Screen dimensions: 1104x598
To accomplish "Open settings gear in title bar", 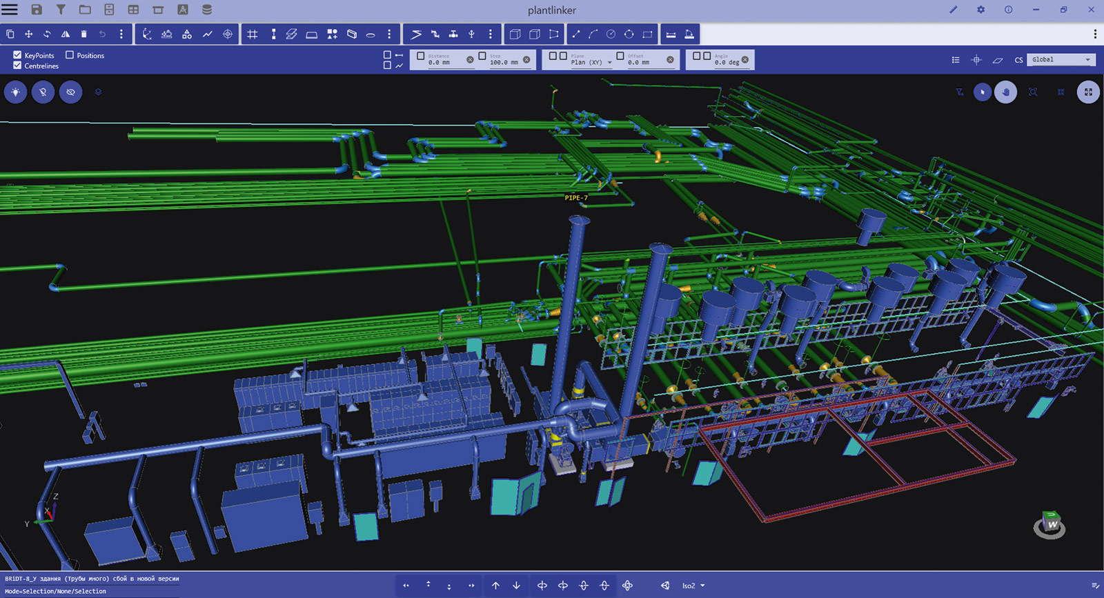I will [x=980, y=10].
